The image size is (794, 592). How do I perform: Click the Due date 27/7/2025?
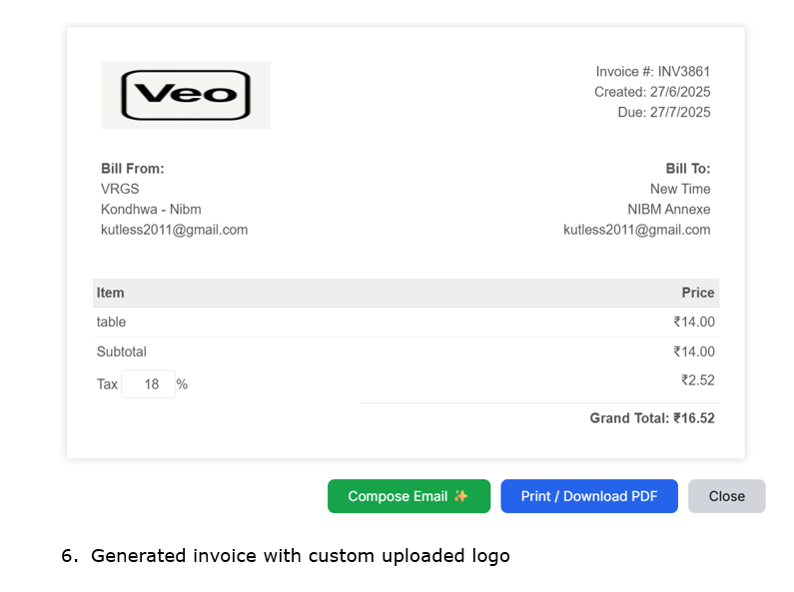click(680, 112)
